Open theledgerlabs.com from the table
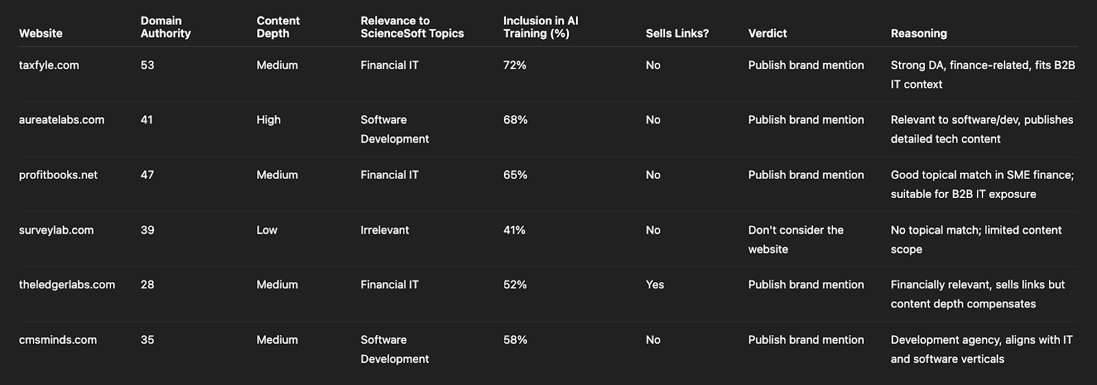Viewport: 1097px width, 385px height. pyautogui.click(x=67, y=284)
